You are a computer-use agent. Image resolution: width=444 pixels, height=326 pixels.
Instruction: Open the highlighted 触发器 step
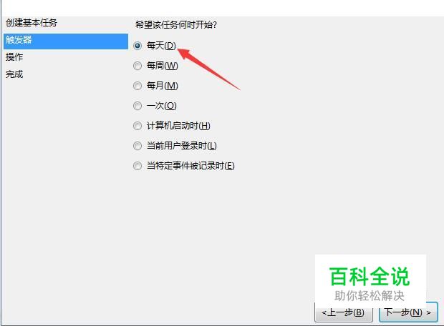pos(66,41)
